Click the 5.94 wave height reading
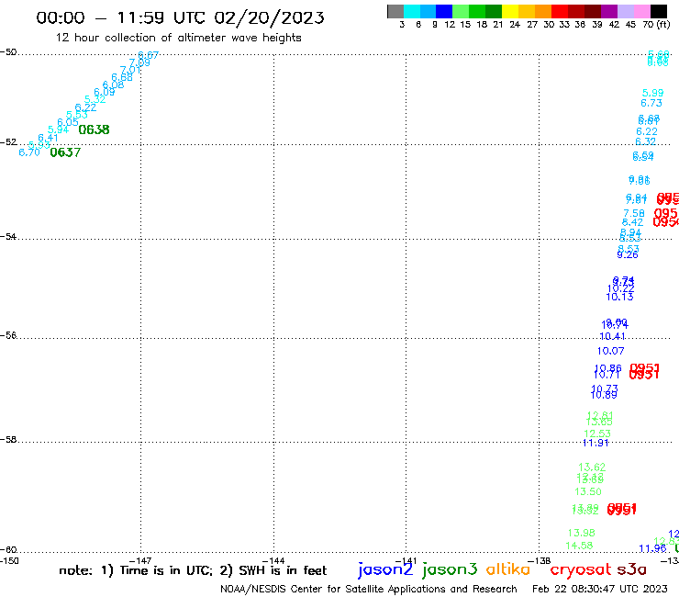Image resolution: width=679 pixels, height=597 pixels. click(x=59, y=130)
